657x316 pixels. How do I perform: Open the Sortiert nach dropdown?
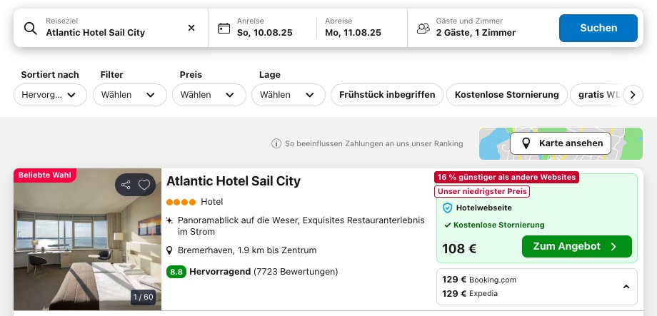pyautogui.click(x=50, y=95)
